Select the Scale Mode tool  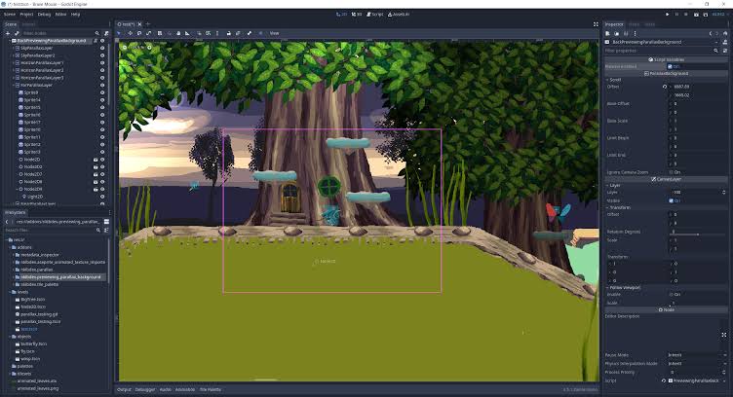(x=149, y=33)
